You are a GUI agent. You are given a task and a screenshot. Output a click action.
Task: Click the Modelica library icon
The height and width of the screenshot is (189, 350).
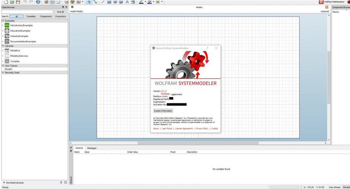7,50
